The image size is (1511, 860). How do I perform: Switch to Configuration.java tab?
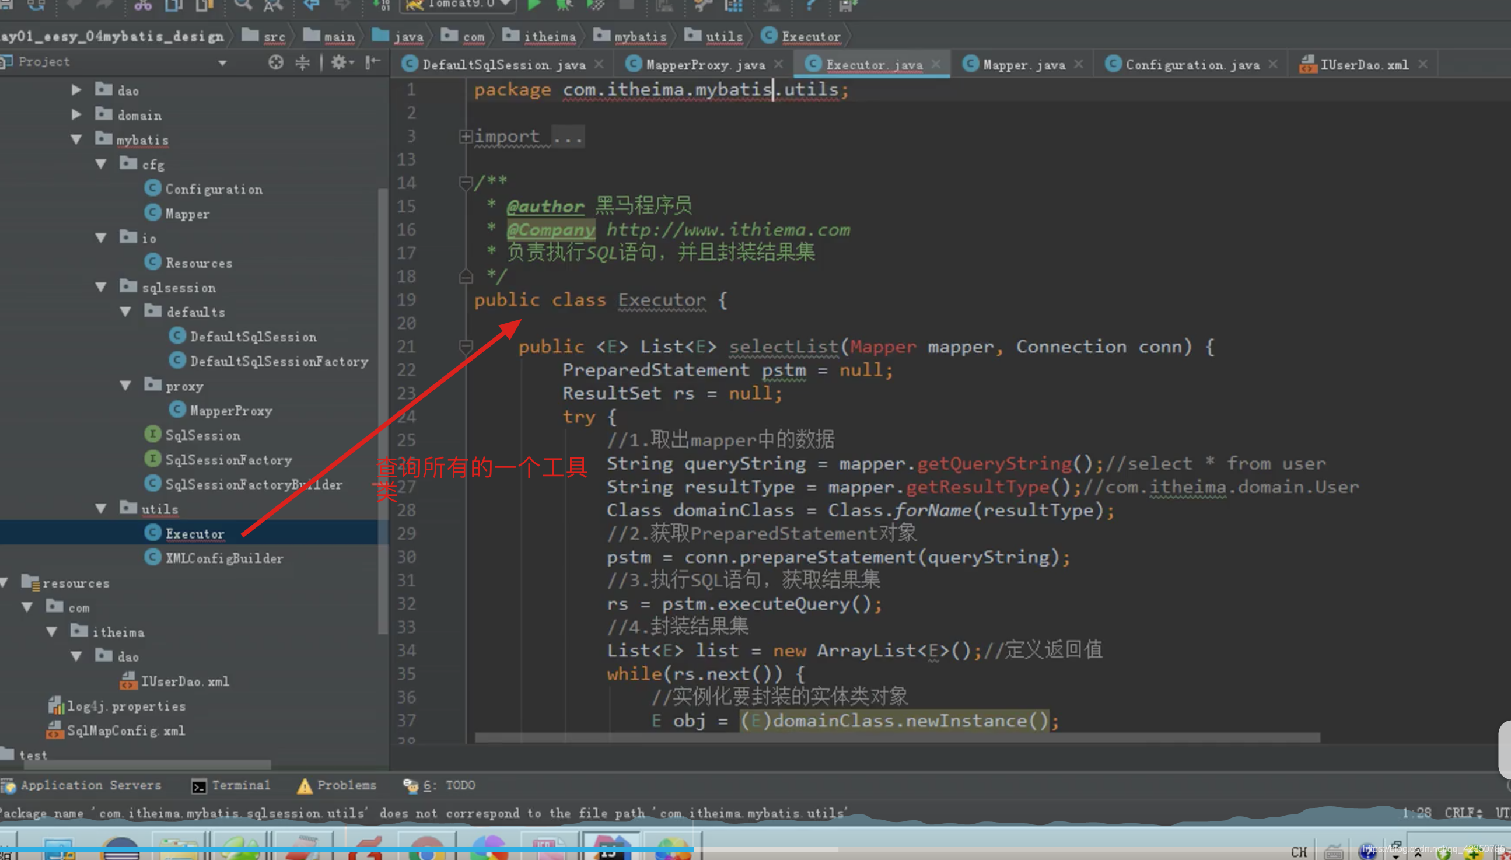1192,64
